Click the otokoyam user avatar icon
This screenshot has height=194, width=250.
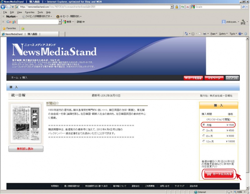pyautogui.click(x=223, y=22)
